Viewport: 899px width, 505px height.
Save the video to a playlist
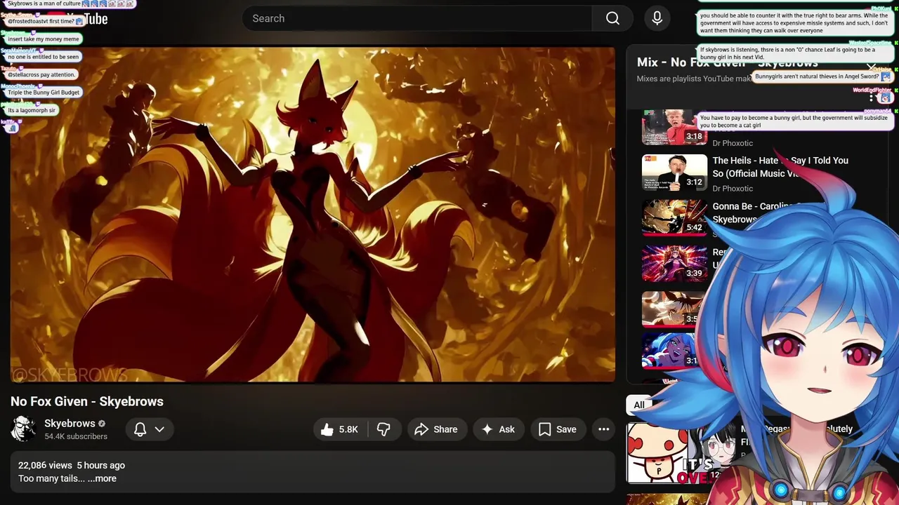[558, 429]
